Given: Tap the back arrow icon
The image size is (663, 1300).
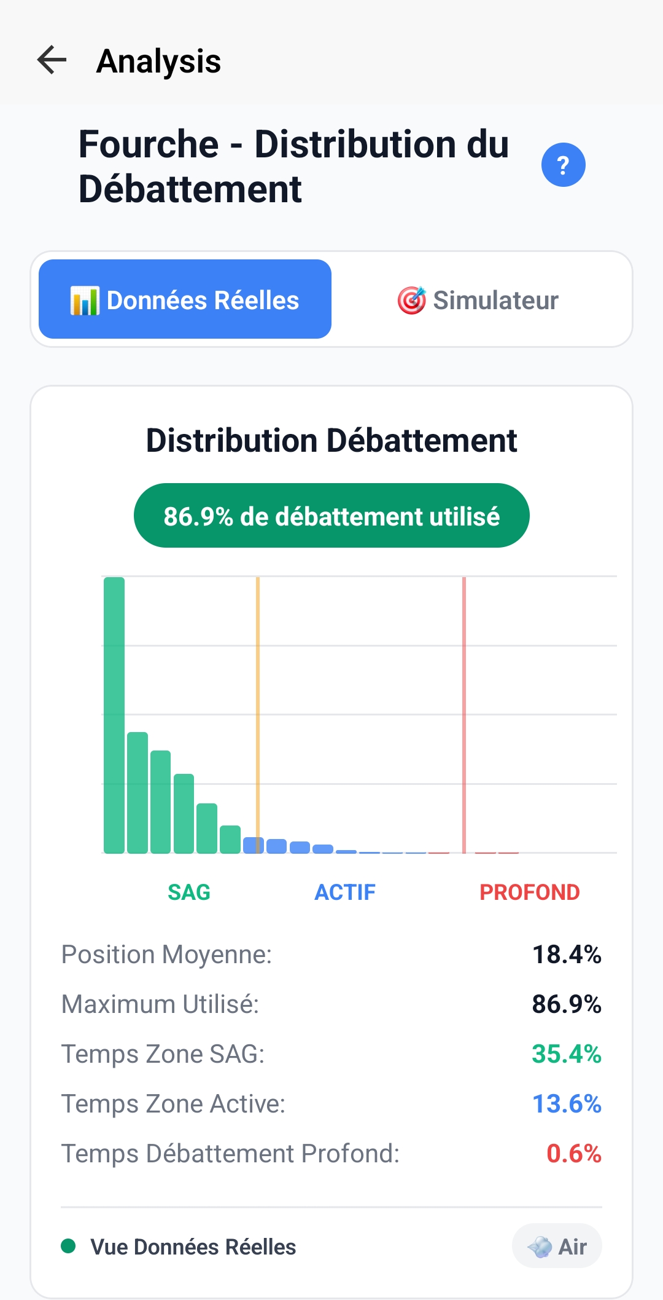Looking at the screenshot, I should click(x=52, y=60).
